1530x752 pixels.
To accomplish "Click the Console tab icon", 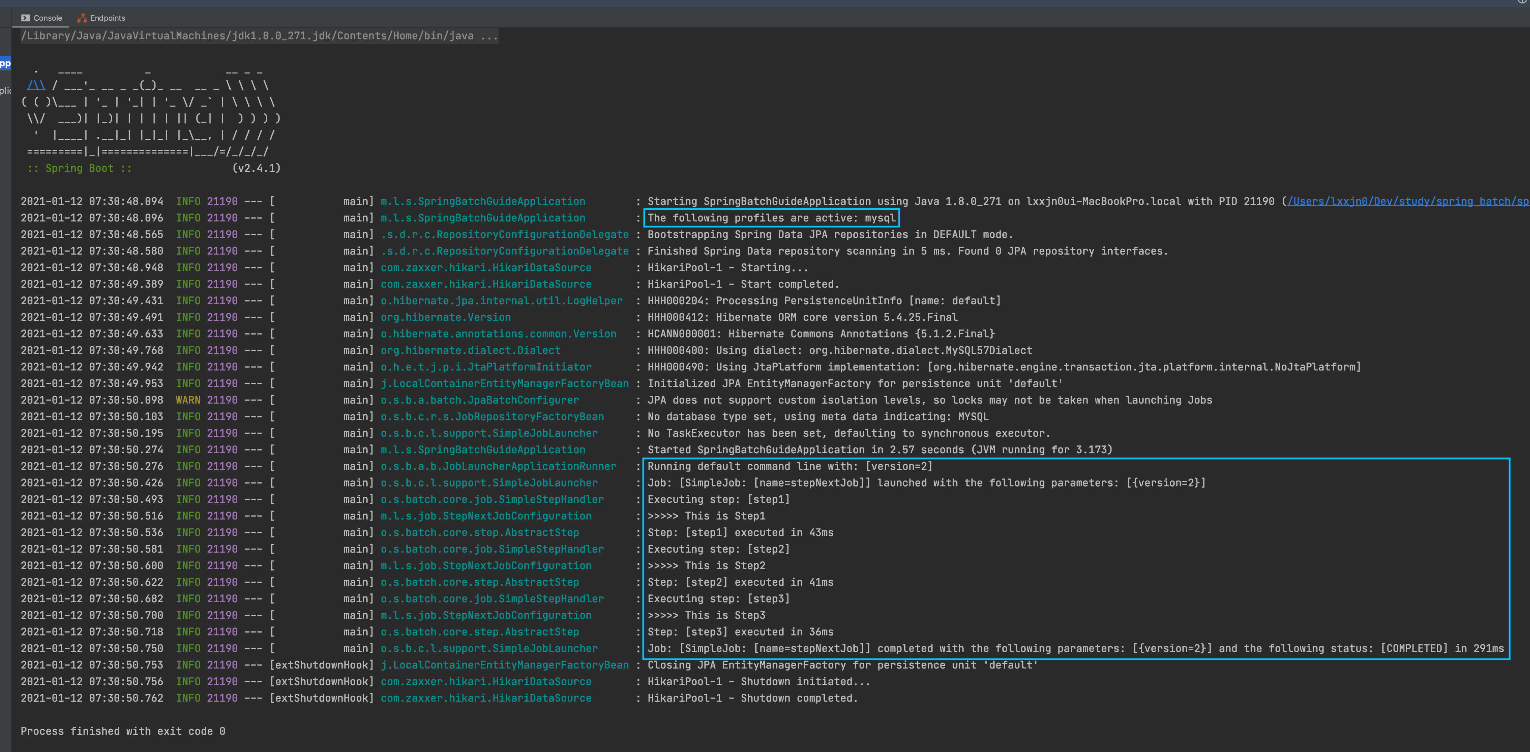I will (x=26, y=18).
